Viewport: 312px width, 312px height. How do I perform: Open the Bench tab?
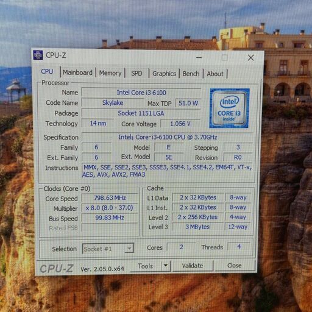tap(191, 74)
